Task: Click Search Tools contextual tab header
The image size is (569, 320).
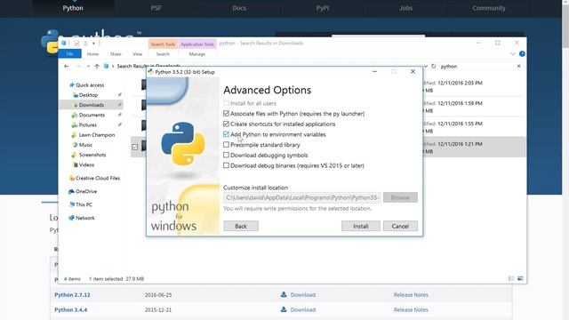Action: pos(163,44)
